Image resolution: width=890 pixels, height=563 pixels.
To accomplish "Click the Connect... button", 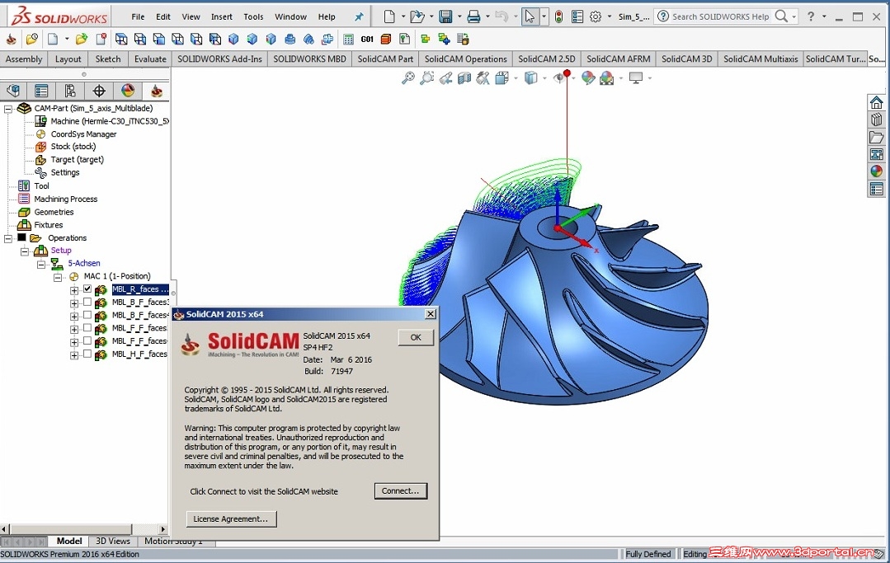I will coord(400,491).
